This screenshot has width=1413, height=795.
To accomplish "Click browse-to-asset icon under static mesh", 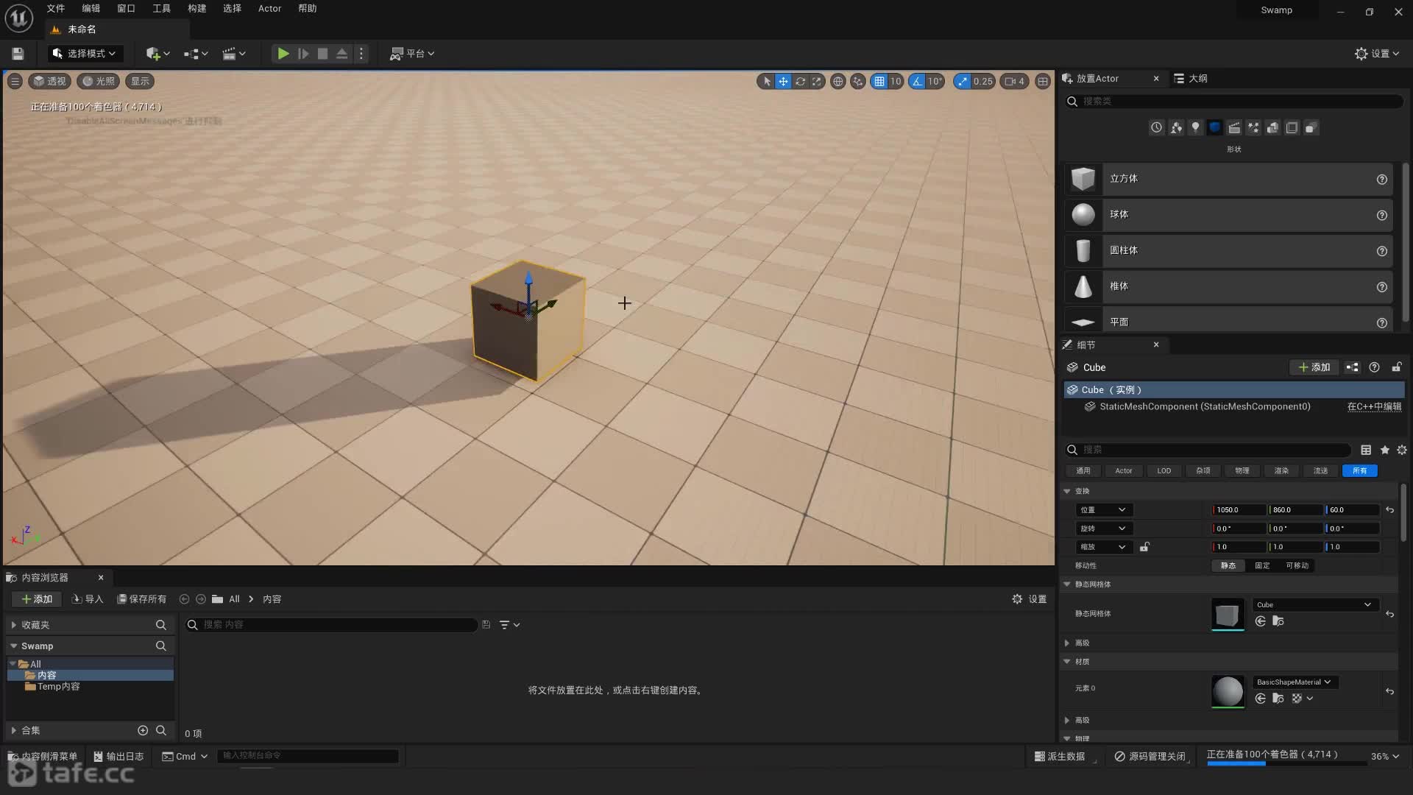I will coord(1278,621).
